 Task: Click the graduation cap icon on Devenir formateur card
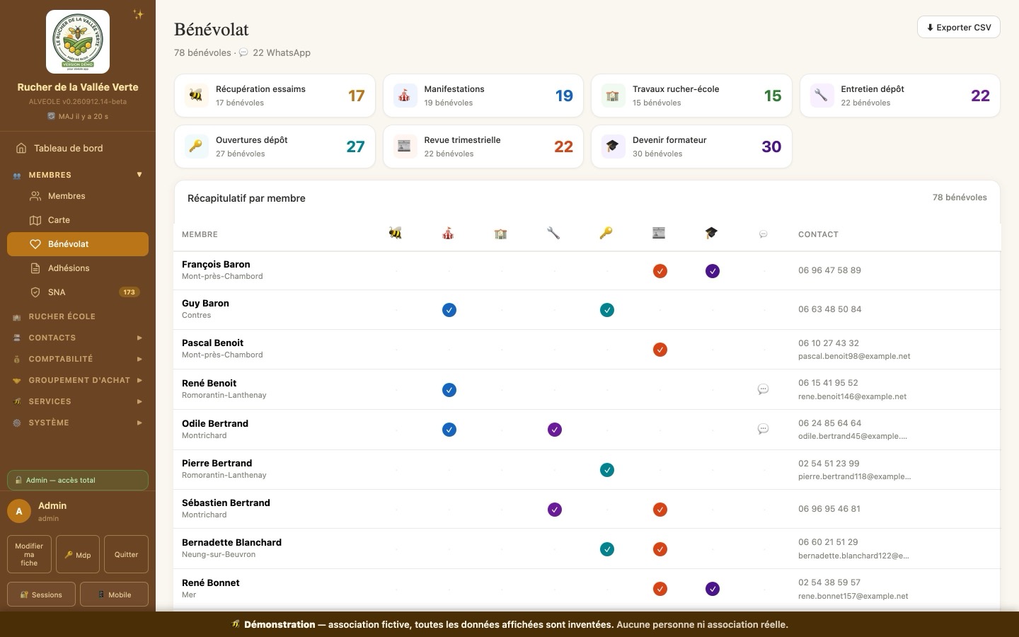[613, 147]
